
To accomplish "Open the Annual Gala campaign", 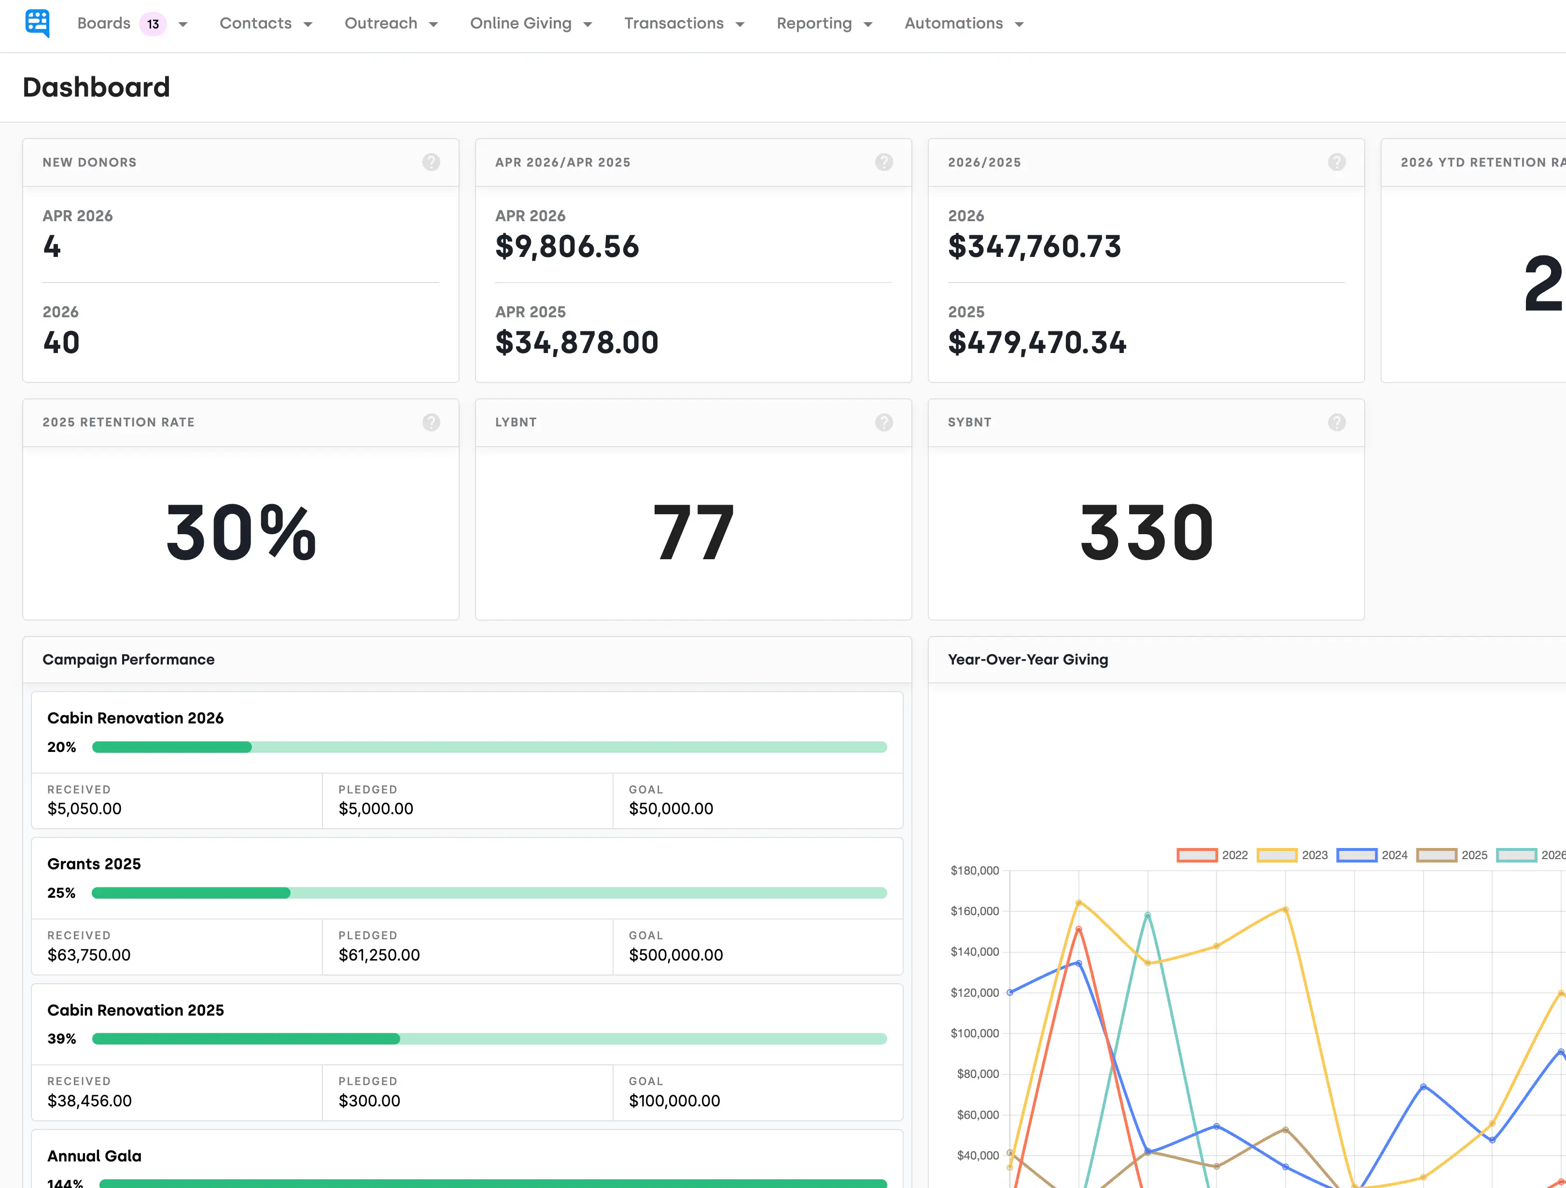I will click(x=94, y=1156).
